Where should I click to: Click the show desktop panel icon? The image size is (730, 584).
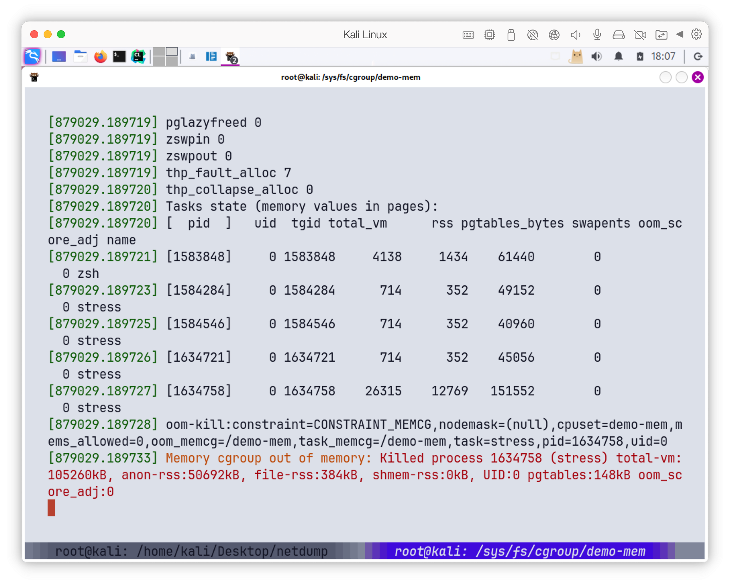click(x=59, y=56)
